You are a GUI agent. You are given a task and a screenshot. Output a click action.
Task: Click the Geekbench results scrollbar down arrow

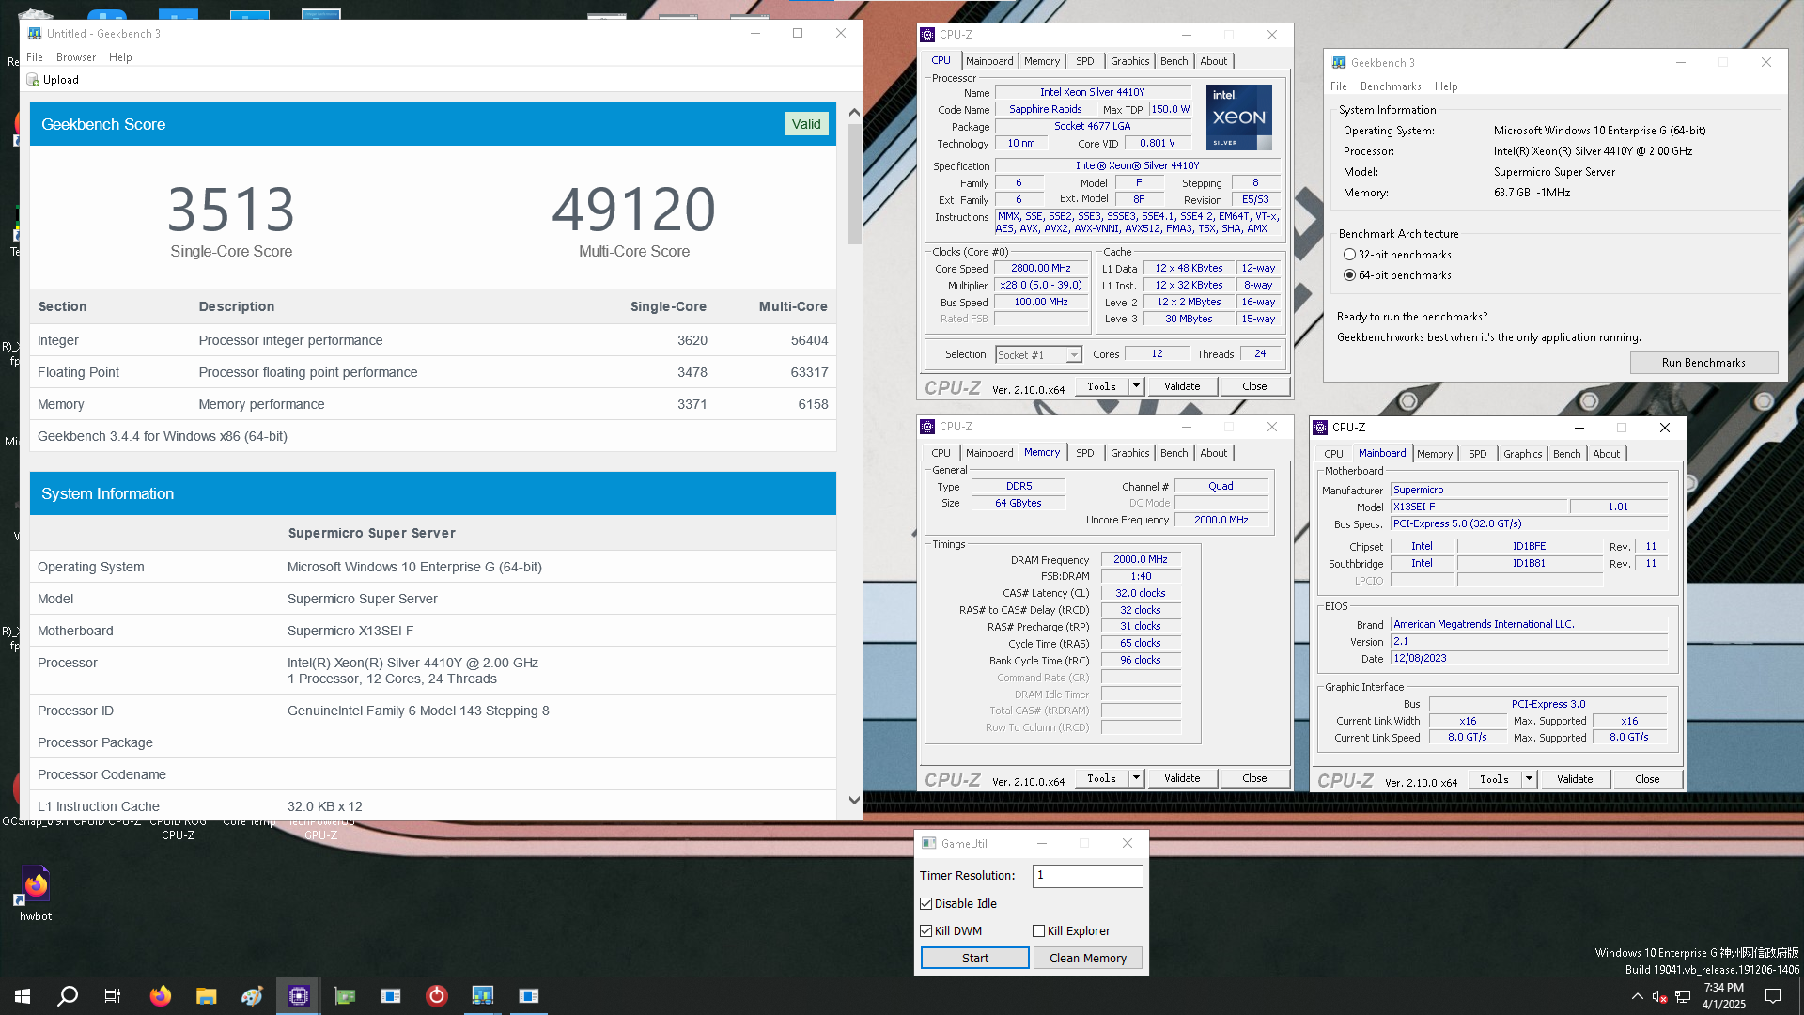pos(854,801)
